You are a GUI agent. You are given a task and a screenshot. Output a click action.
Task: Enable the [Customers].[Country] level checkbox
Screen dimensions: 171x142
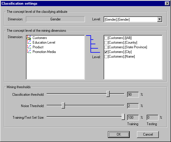pyautogui.click(x=106, y=42)
